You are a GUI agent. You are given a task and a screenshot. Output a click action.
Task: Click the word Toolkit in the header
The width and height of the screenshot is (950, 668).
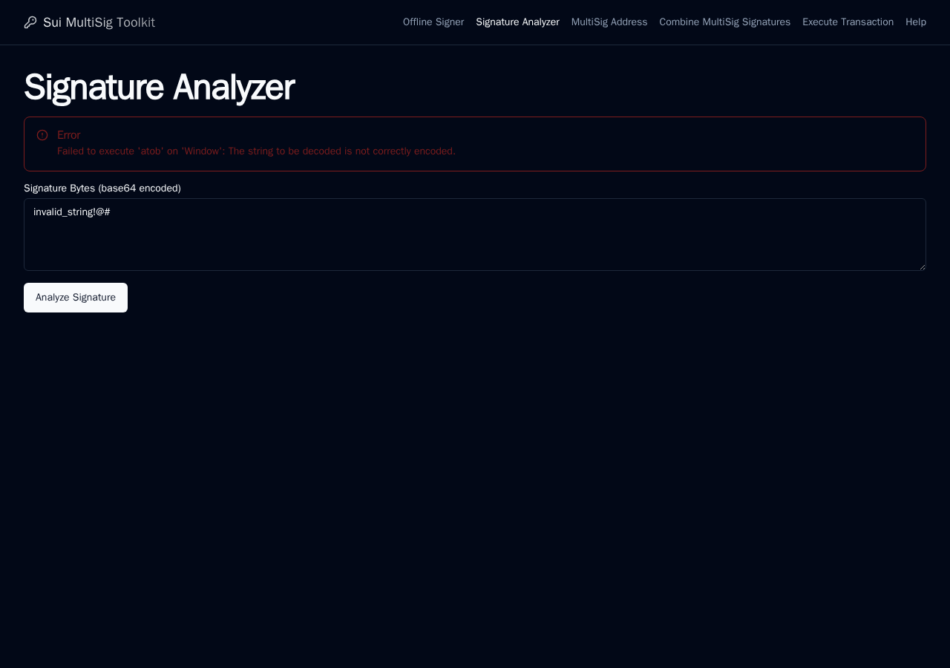coord(136,22)
